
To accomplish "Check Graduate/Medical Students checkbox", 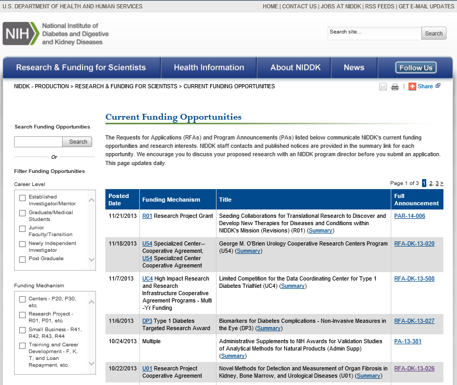I will coord(22,213).
